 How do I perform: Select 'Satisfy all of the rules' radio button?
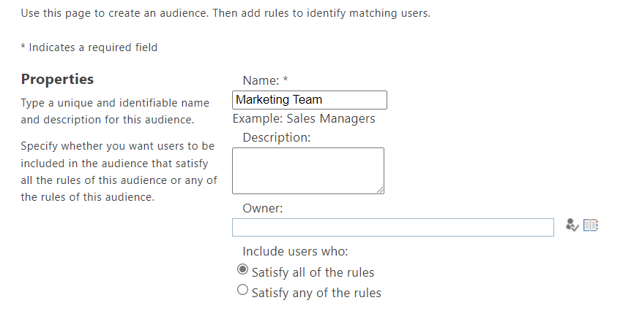pos(242,269)
